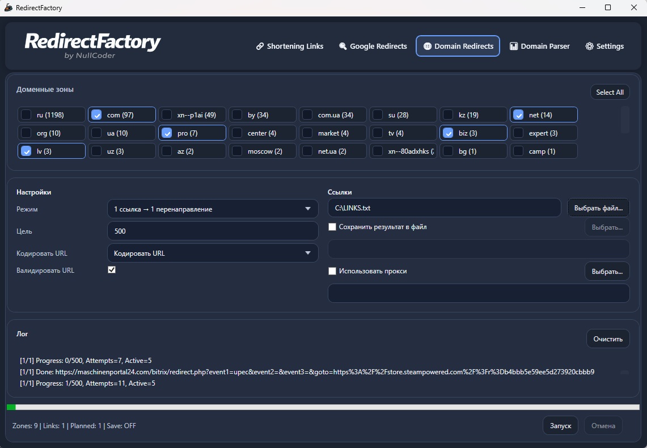
Task: Click the Очистить log button
Action: click(x=607, y=339)
